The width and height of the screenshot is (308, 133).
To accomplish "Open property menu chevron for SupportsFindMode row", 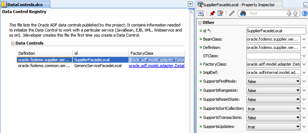I will 304,81.
